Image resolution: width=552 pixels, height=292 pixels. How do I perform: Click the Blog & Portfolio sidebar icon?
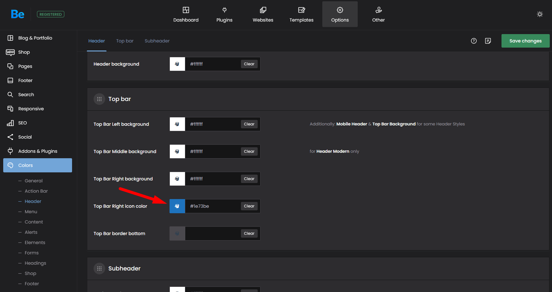[10, 38]
